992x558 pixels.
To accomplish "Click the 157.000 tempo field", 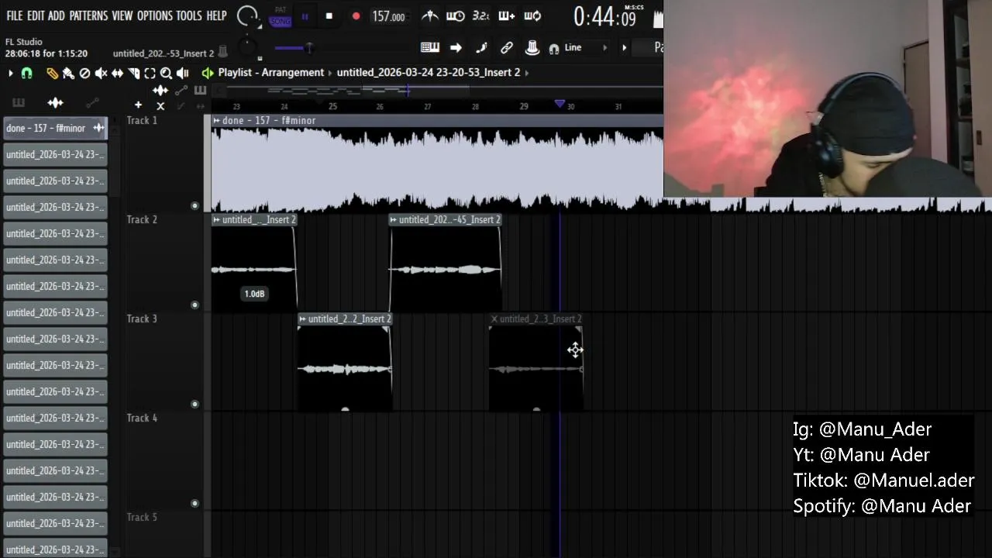I will coord(389,16).
